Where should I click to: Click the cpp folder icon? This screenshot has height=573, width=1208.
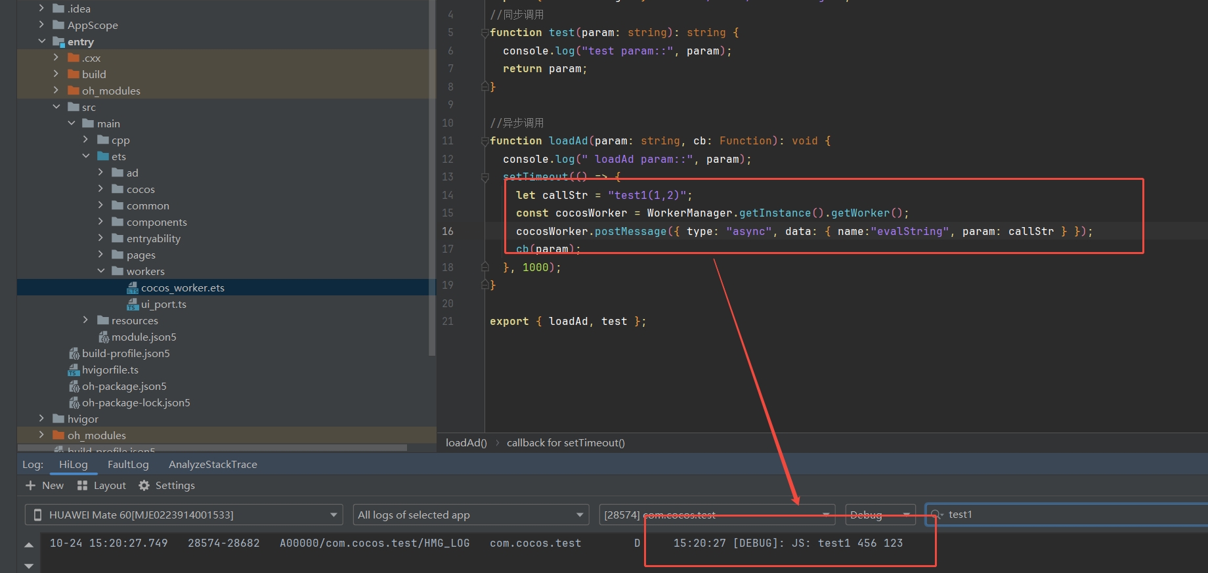tap(103, 140)
